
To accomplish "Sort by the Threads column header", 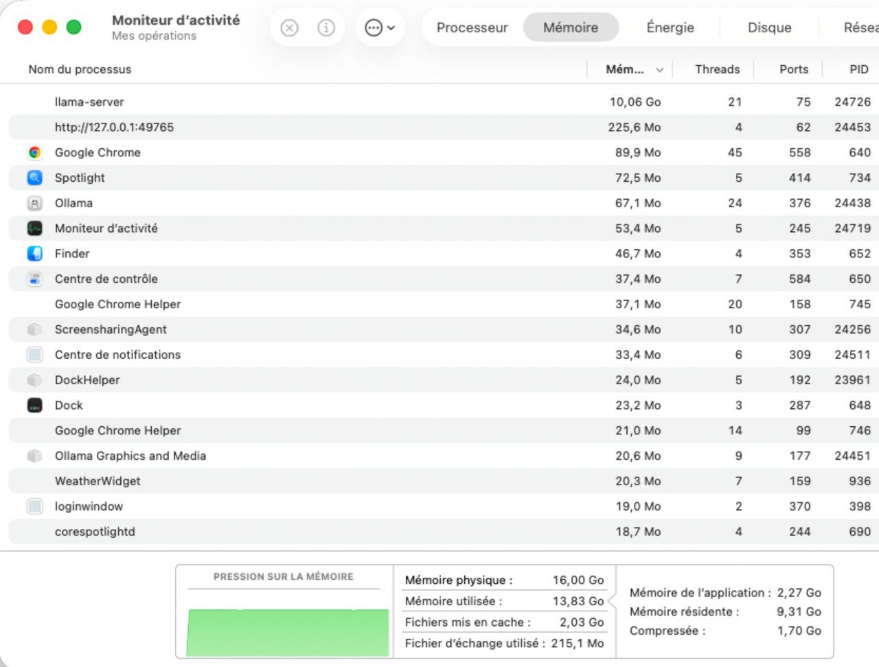I will [717, 69].
